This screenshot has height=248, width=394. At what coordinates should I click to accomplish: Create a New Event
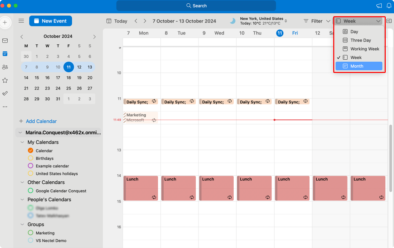pos(50,21)
